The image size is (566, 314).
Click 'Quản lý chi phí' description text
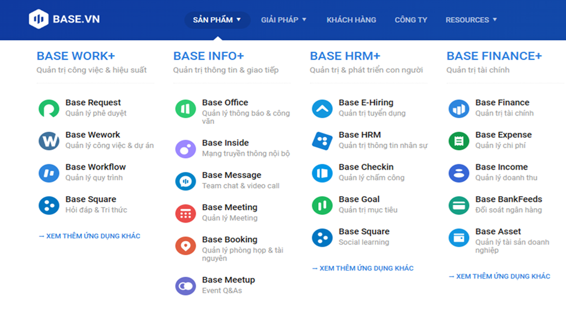click(500, 146)
